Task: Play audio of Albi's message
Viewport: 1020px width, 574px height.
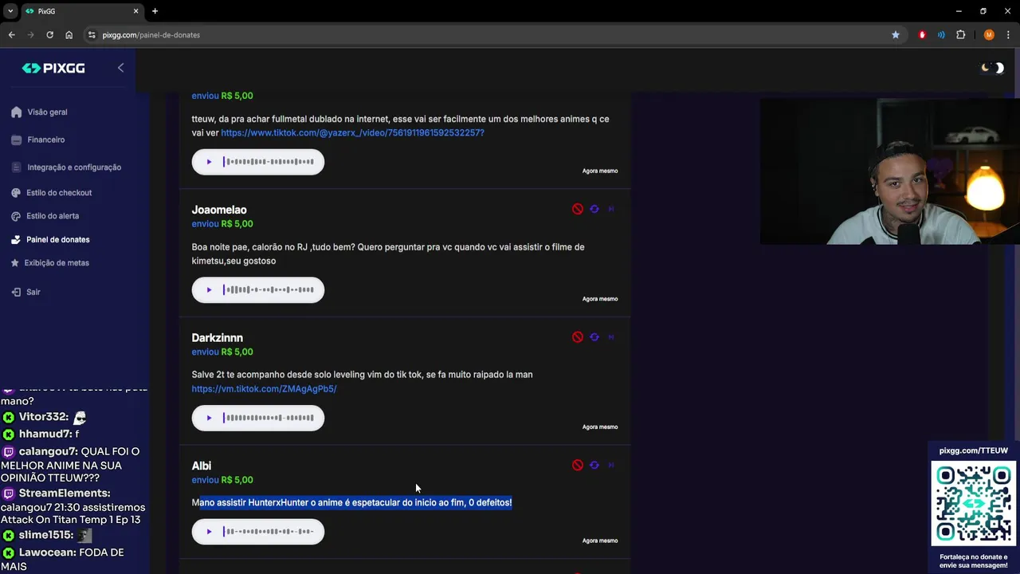Action: (x=209, y=531)
